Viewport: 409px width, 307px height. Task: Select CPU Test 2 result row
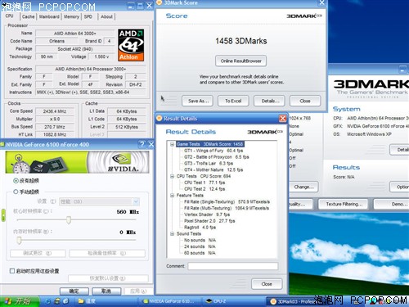(204, 189)
